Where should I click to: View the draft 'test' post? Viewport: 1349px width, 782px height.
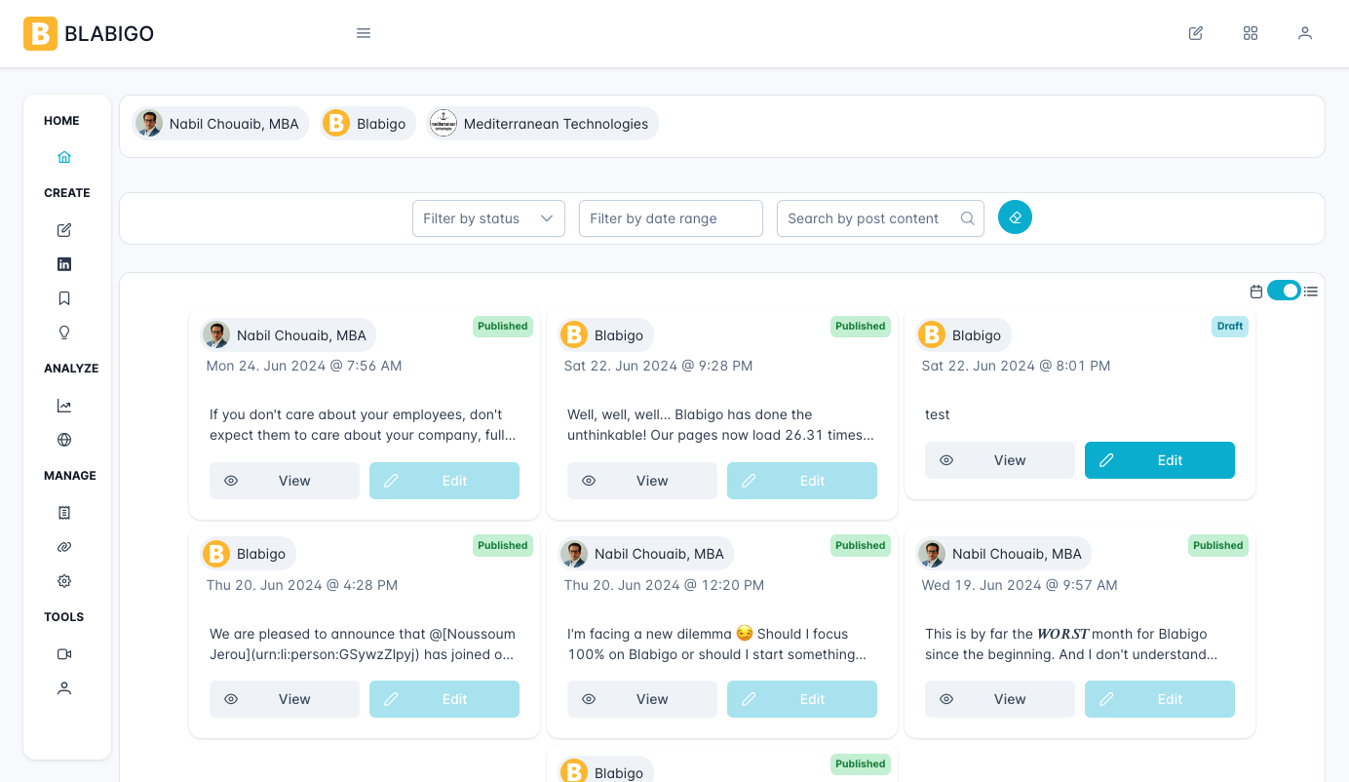(1000, 460)
